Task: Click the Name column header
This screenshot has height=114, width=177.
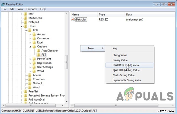Action: 84,15
